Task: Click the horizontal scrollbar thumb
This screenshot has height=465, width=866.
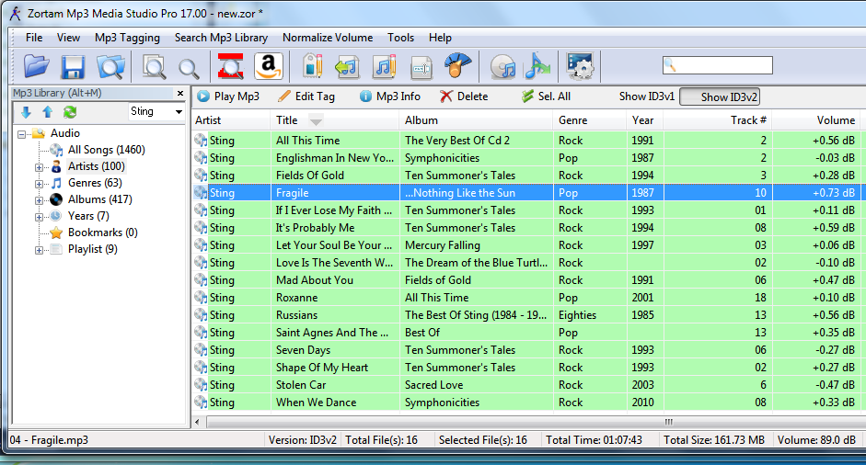Action: [668, 423]
